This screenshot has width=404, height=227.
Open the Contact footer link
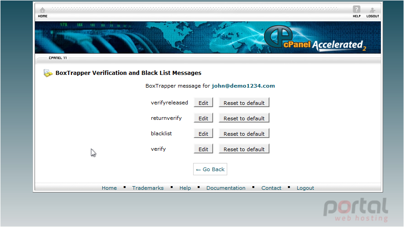[271, 188]
